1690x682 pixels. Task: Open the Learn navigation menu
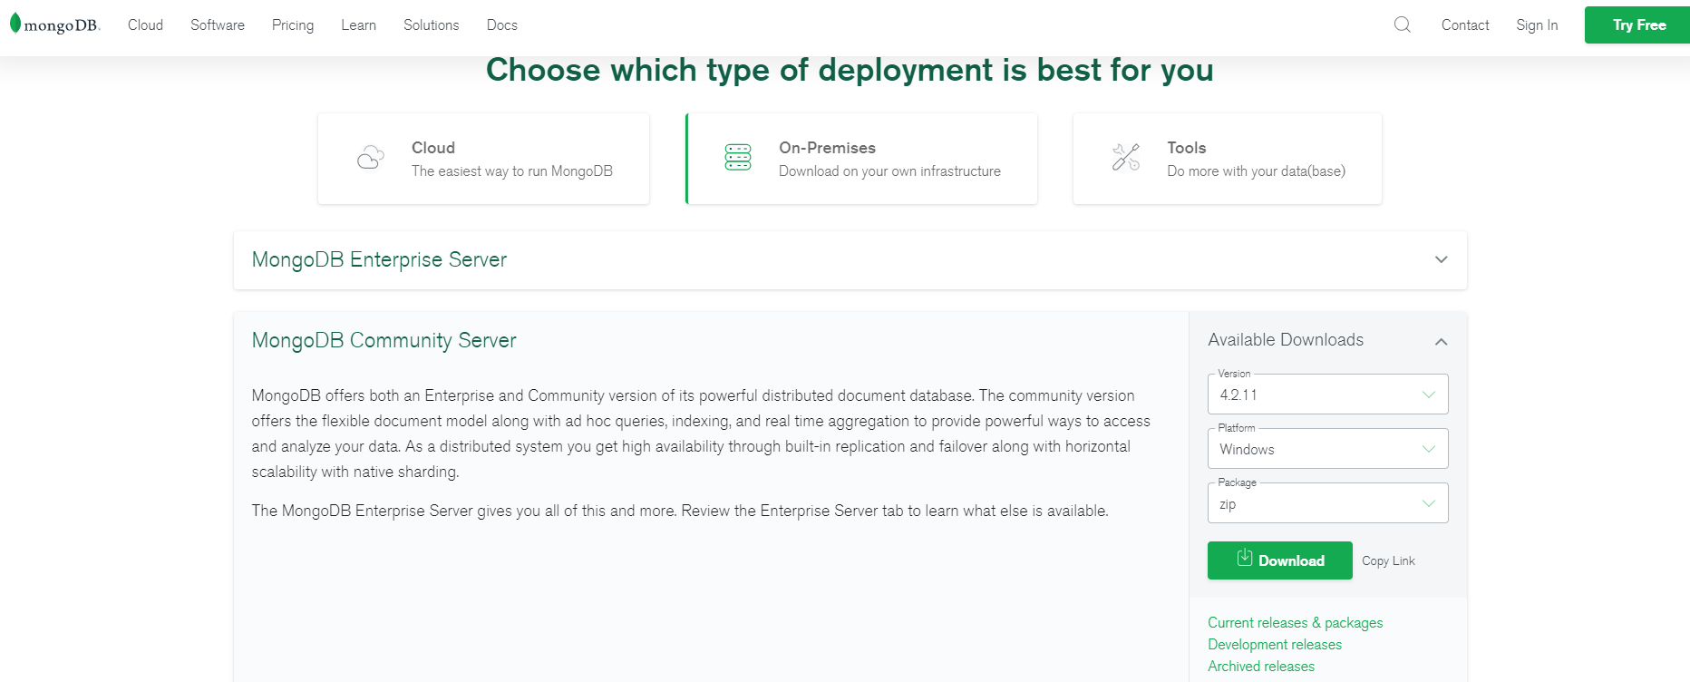click(358, 25)
